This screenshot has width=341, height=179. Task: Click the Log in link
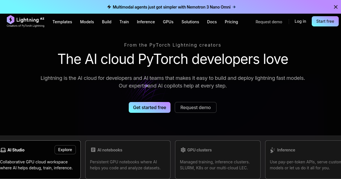(300, 21)
